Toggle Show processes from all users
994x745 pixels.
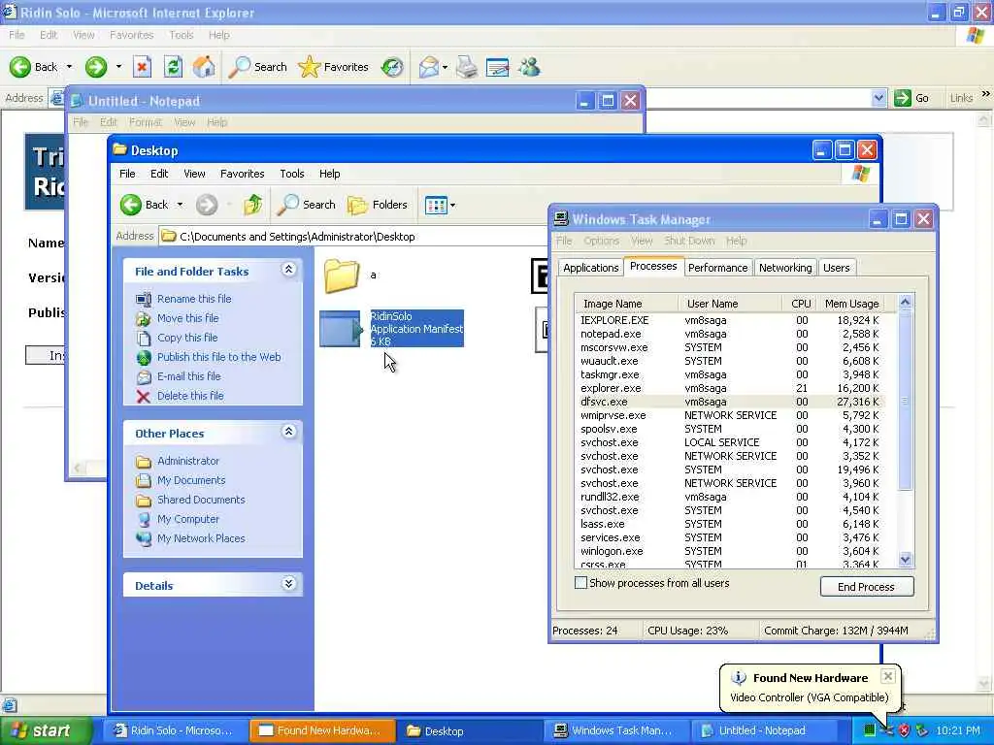click(580, 583)
